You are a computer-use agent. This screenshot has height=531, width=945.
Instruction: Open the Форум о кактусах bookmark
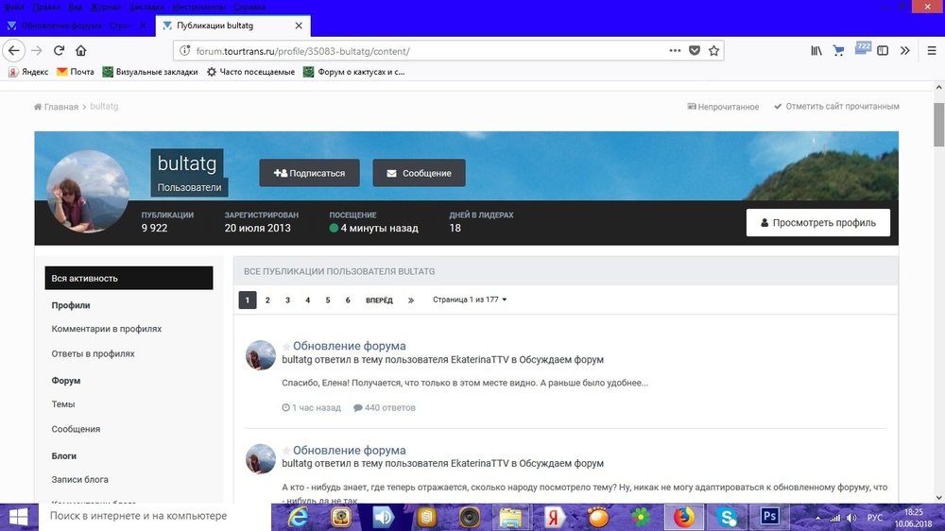tap(353, 72)
